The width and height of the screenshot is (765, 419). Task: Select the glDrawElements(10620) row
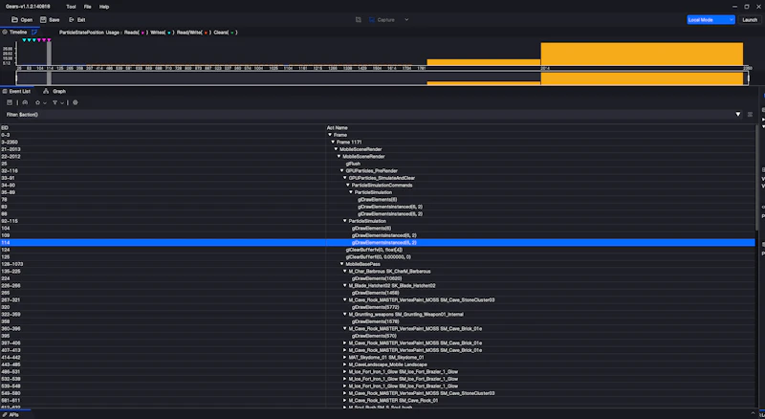tap(378, 278)
